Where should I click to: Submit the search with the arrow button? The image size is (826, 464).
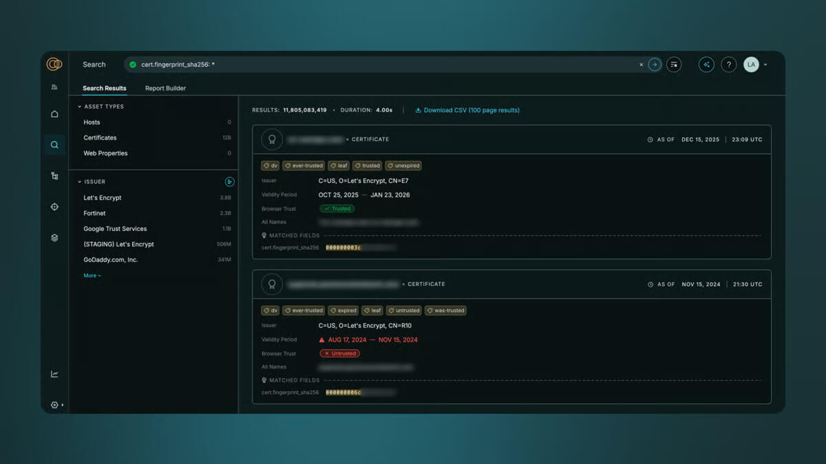click(654, 64)
